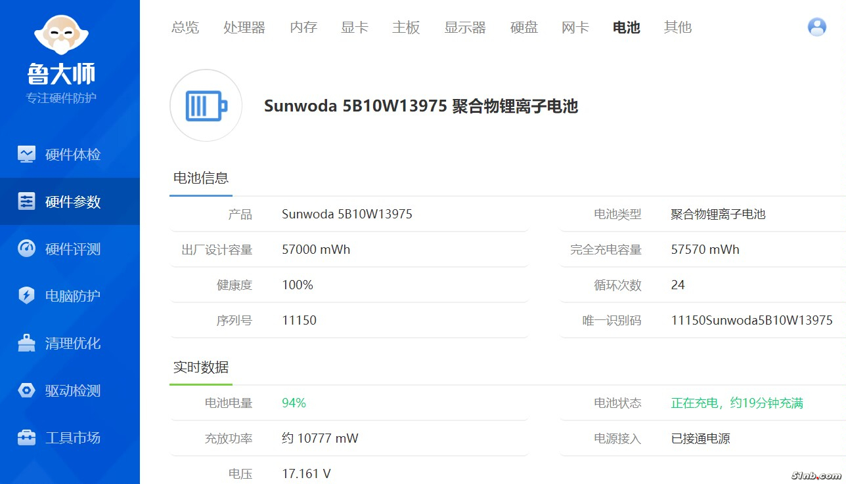Go to 硬件评测 section
Image resolution: width=846 pixels, height=484 pixels.
point(70,249)
